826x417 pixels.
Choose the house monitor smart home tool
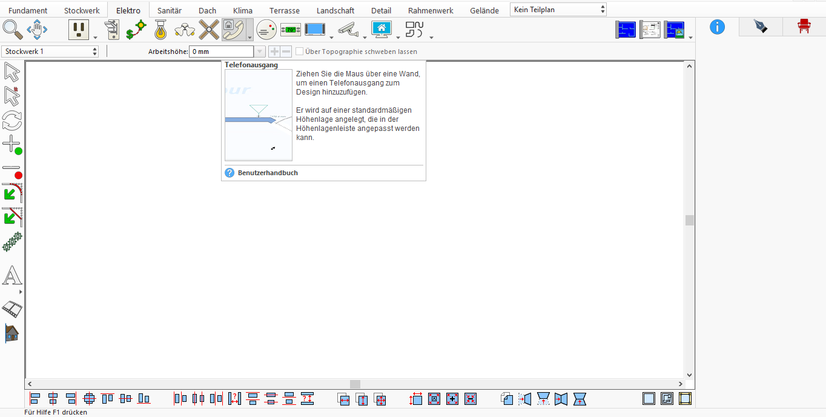click(382, 29)
